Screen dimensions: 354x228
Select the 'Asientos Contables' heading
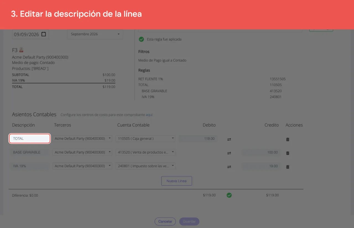(34, 114)
